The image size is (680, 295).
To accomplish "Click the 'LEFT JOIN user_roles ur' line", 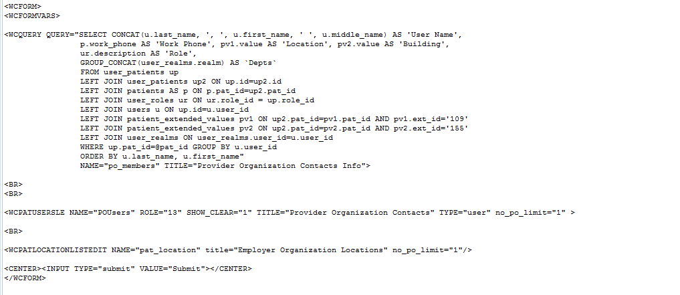I will click(x=197, y=100).
